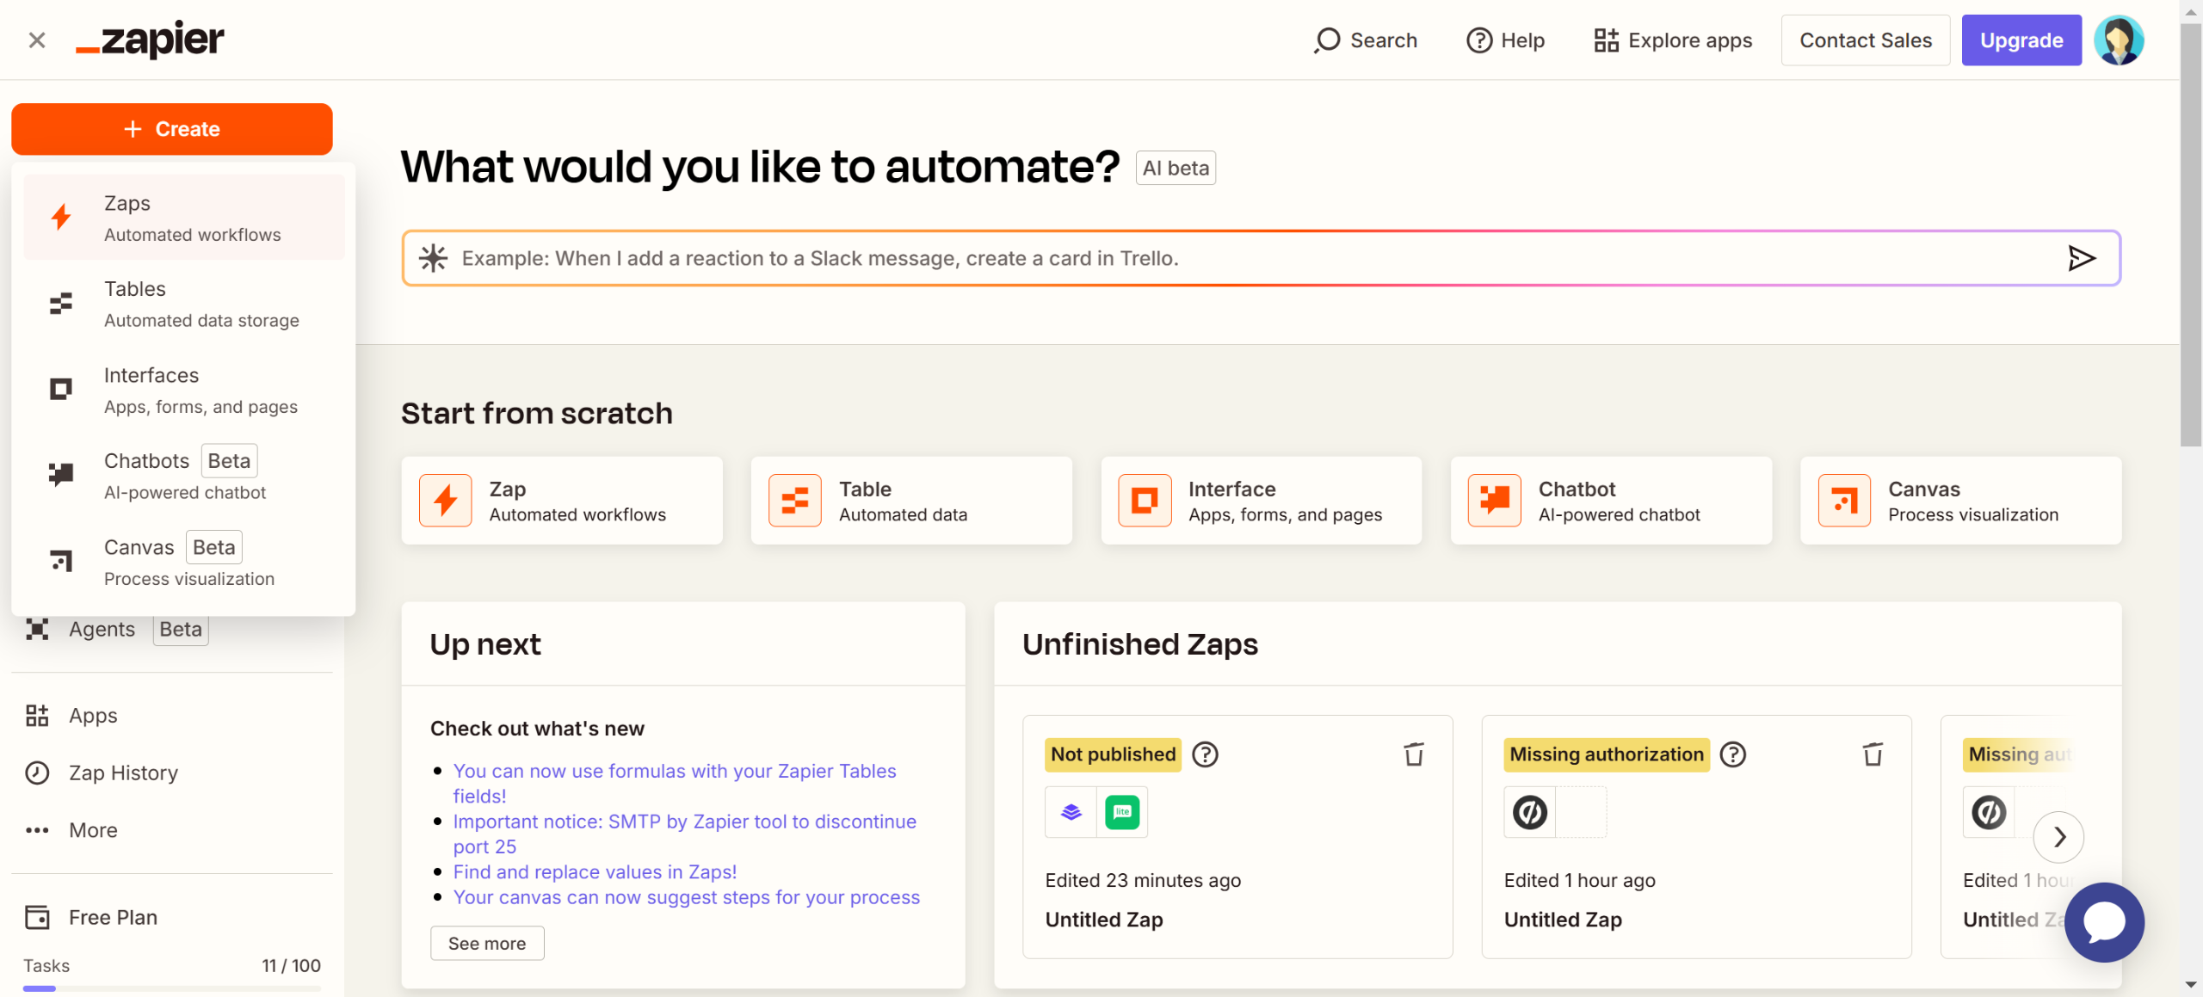Open Apps in the sidebar
Viewport: 2203px width, 997px height.
(72, 716)
